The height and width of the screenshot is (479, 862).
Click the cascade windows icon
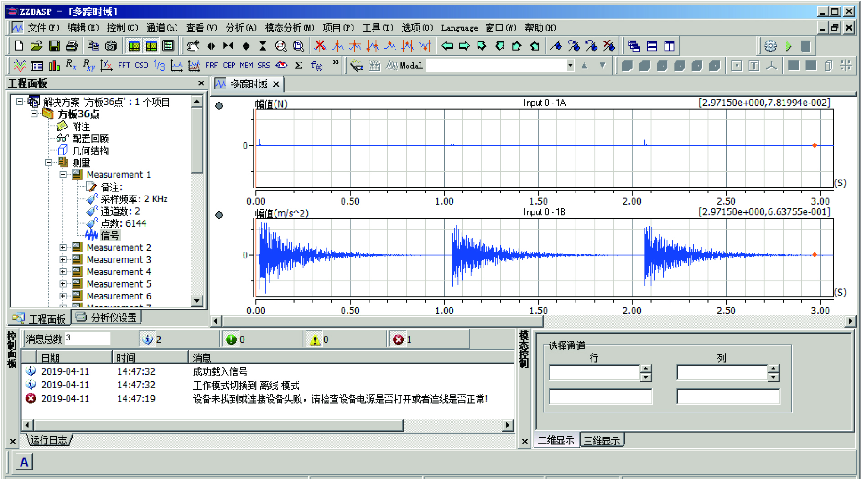(634, 46)
